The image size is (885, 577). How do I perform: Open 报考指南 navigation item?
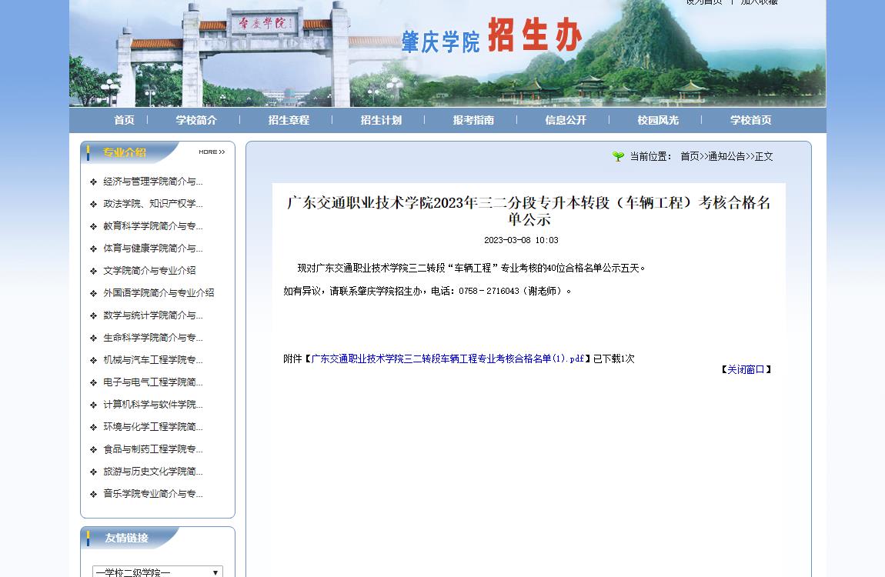pyautogui.click(x=473, y=120)
